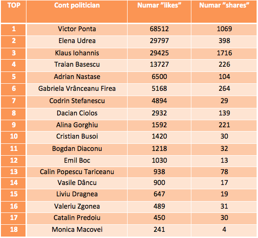
Task: Select the TOP column header
Action: (13, 11)
